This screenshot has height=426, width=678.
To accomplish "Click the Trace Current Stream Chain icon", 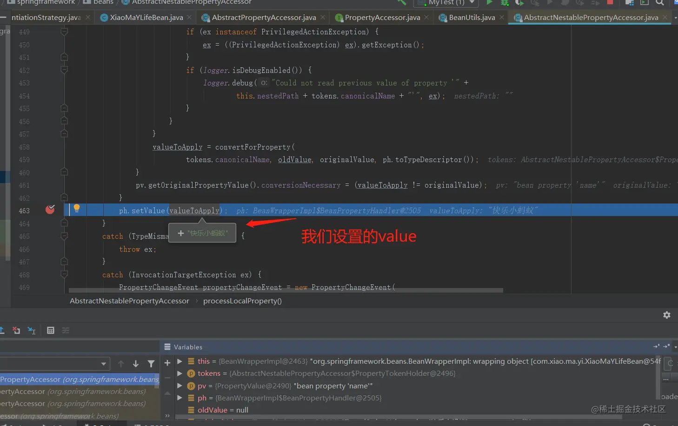I will pos(66,330).
